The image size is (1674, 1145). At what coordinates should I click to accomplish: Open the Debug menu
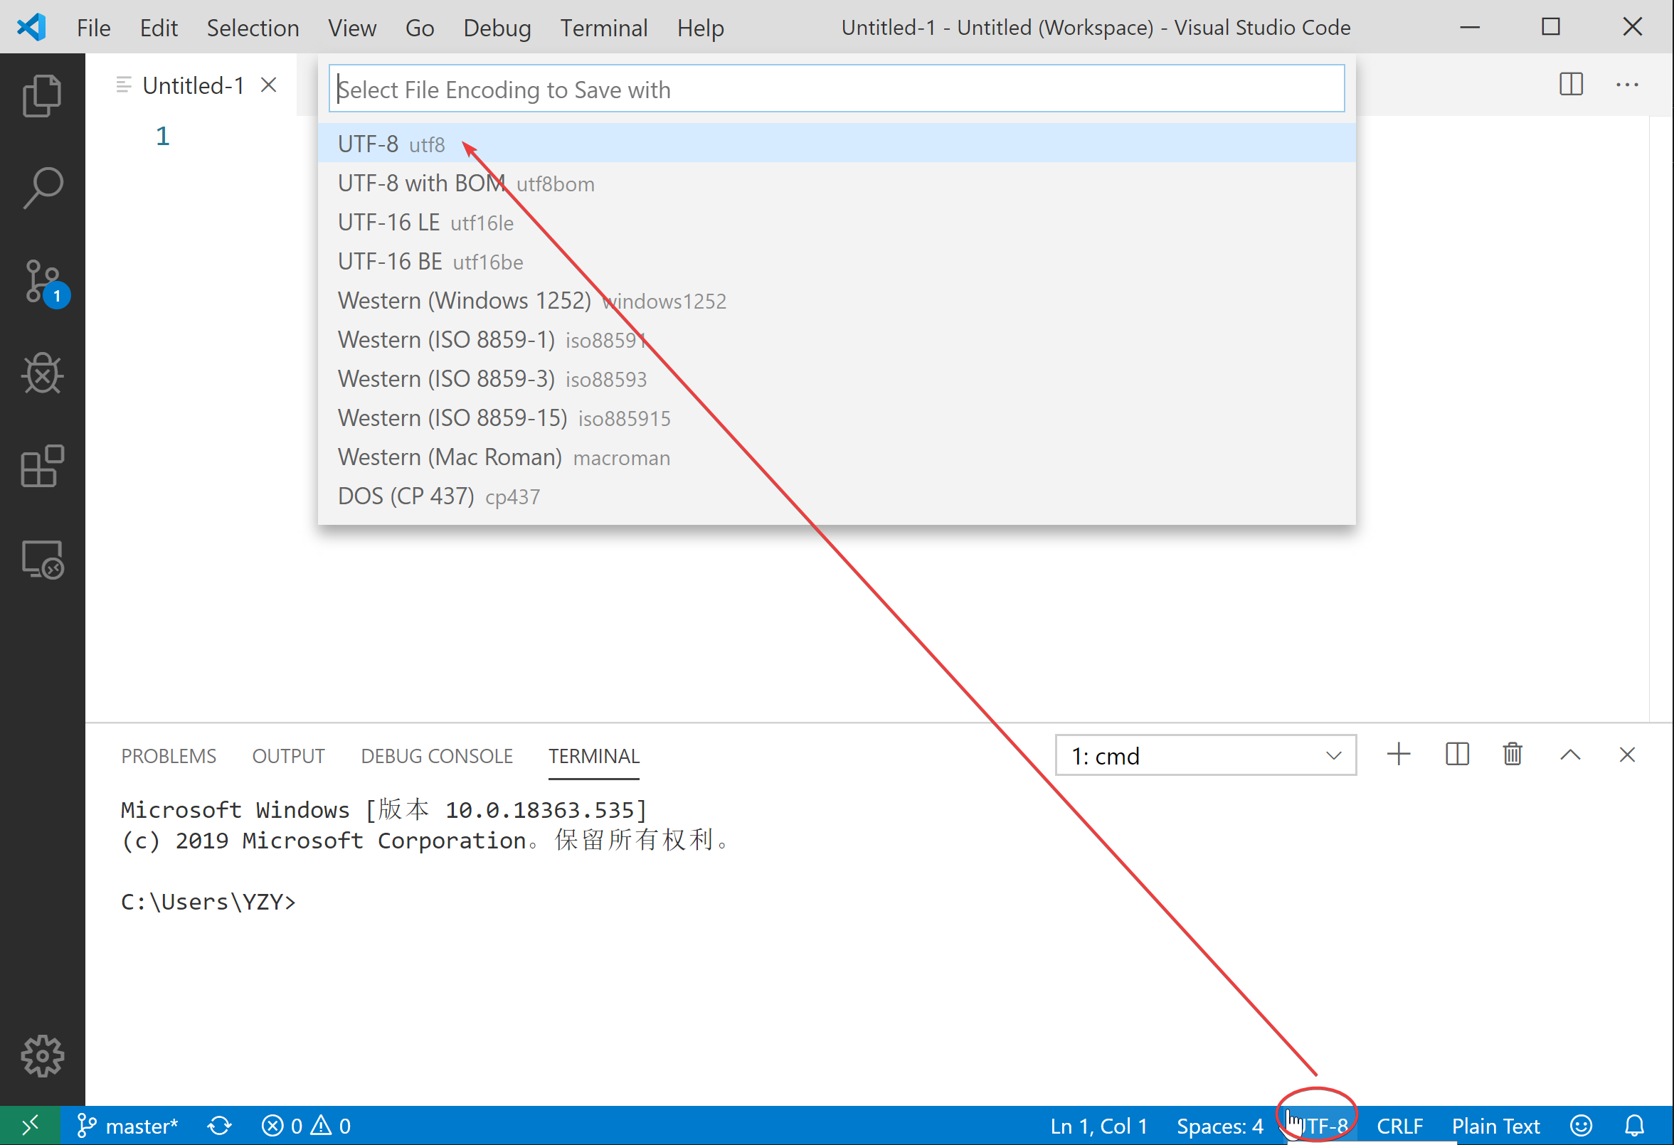point(497,27)
